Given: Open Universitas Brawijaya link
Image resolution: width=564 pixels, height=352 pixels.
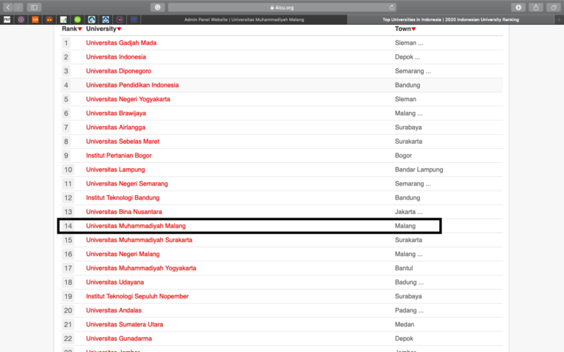Looking at the screenshot, I should [116, 113].
